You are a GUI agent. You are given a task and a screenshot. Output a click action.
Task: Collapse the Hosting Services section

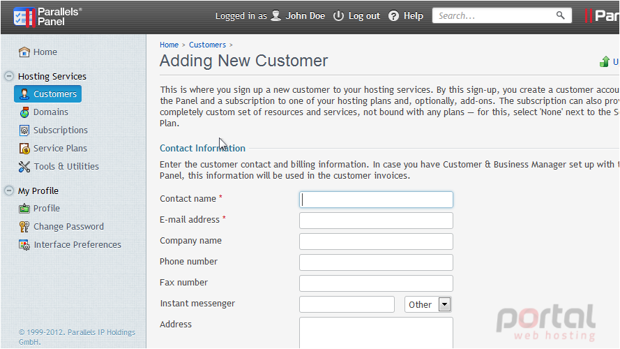point(8,76)
